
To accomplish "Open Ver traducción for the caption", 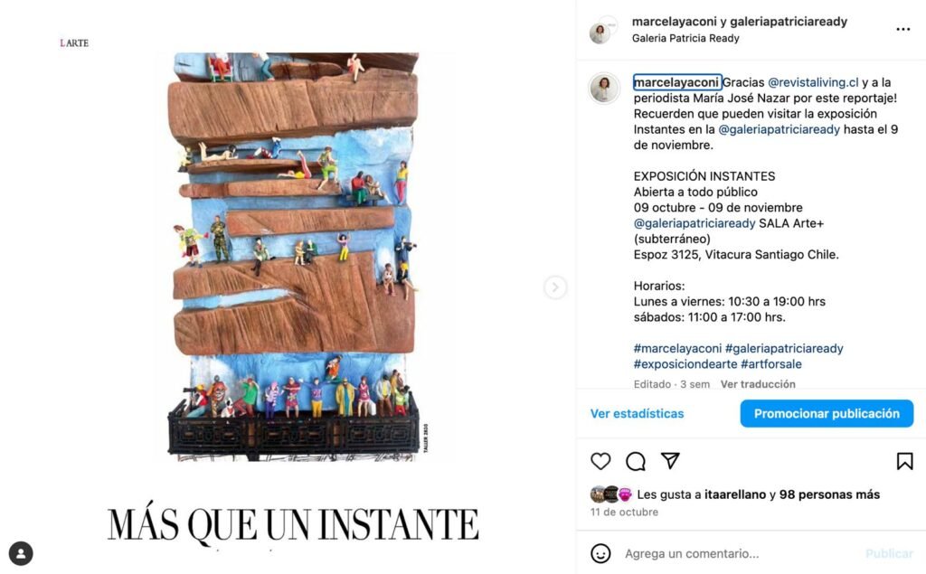I will (x=758, y=384).
